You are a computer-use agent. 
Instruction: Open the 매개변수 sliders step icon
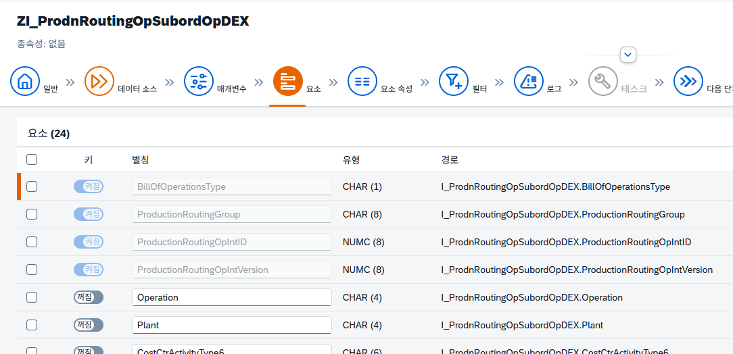(199, 81)
